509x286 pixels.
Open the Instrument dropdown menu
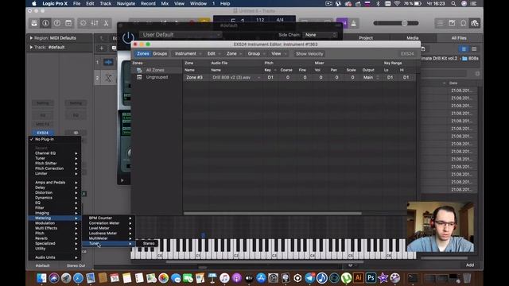tap(188, 53)
